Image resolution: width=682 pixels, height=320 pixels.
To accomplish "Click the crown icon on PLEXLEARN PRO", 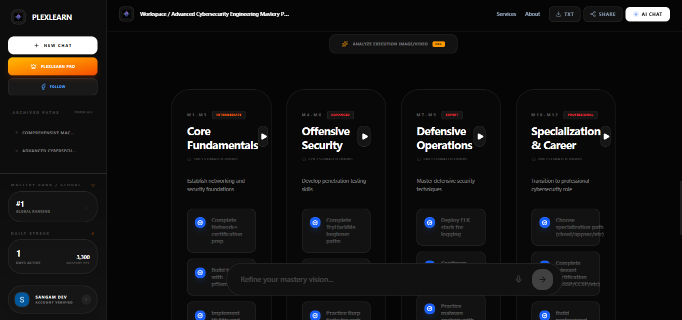I will tap(33, 66).
